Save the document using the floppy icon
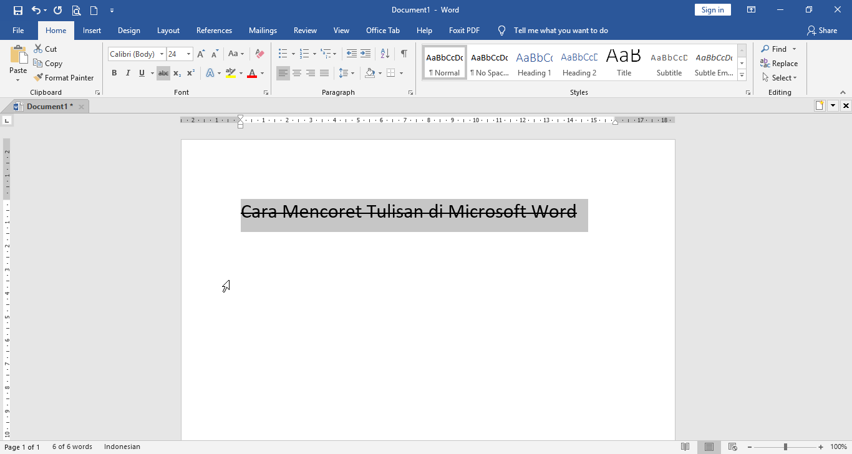Image resolution: width=852 pixels, height=454 pixels. click(x=17, y=10)
